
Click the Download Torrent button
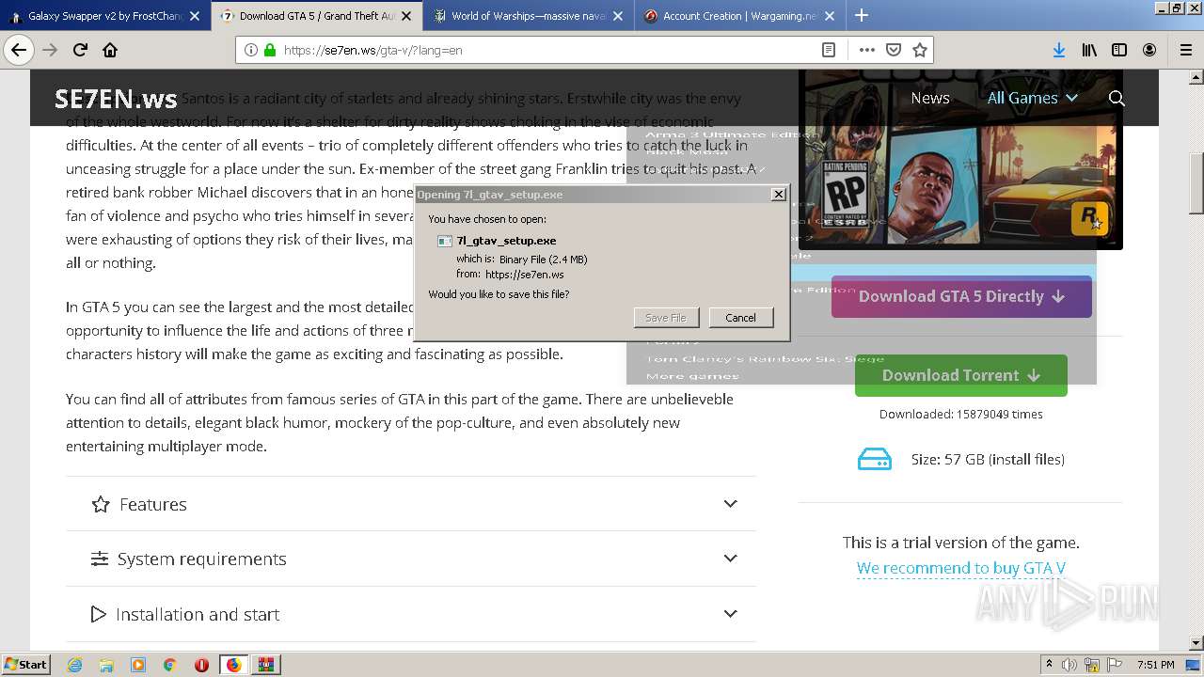point(961,375)
